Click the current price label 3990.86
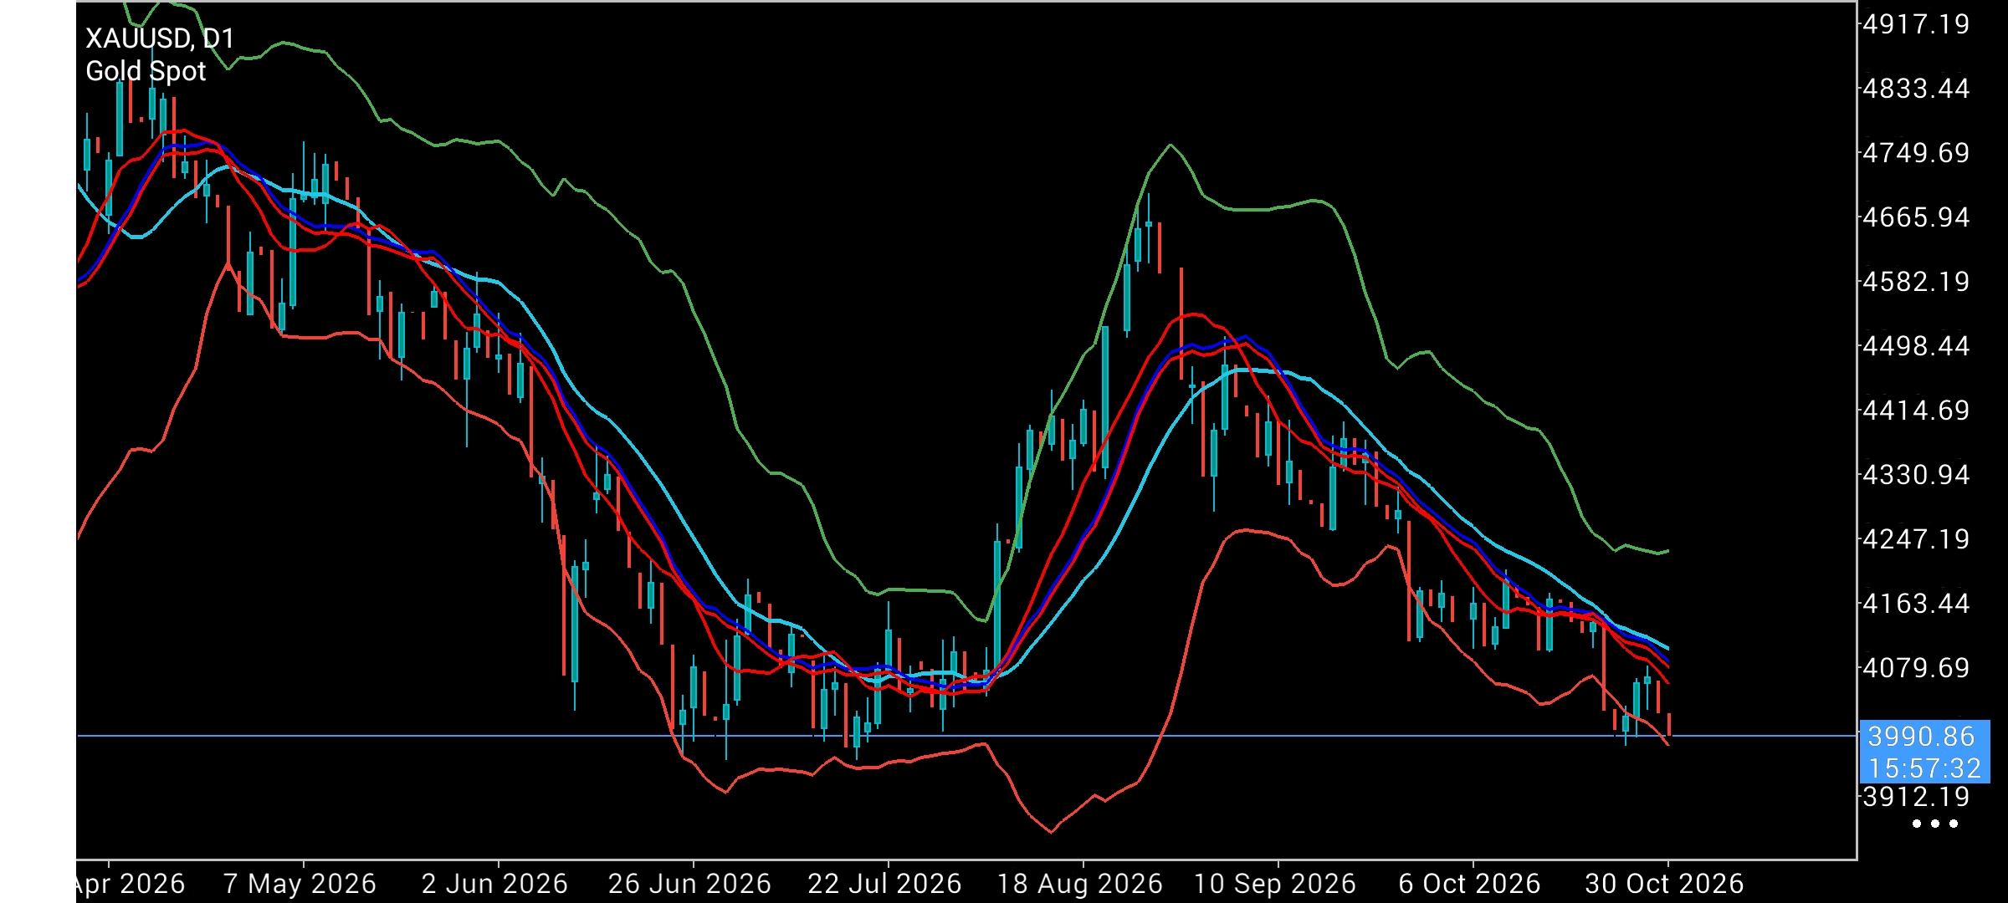 [x=1921, y=737]
